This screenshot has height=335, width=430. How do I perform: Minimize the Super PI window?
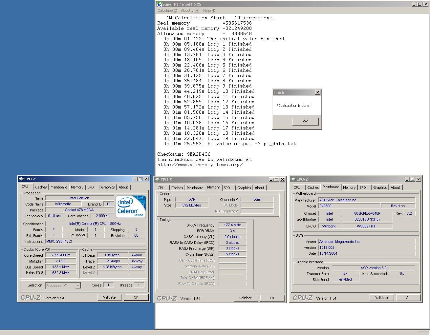click(x=414, y=4)
